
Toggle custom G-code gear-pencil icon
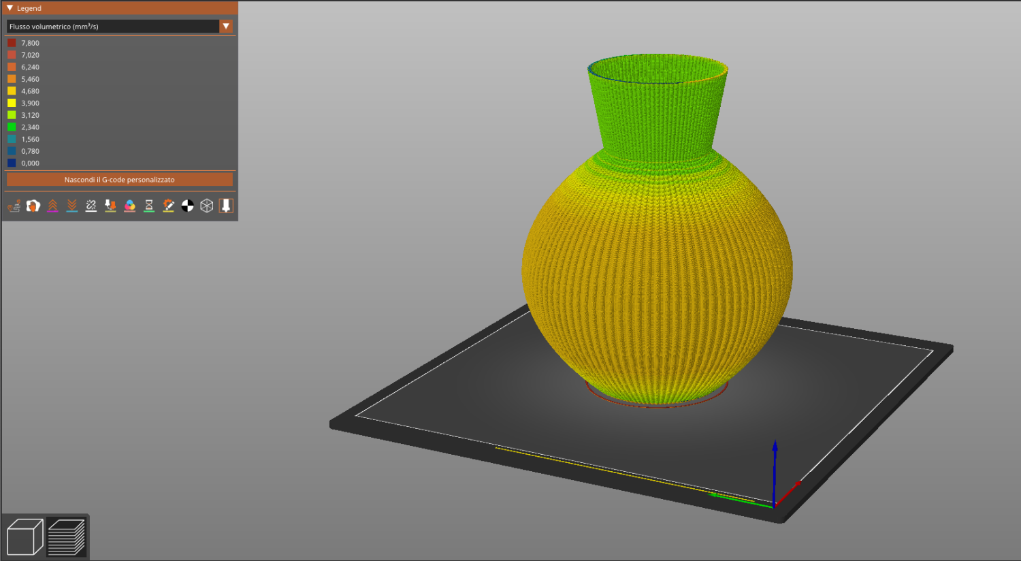(168, 206)
